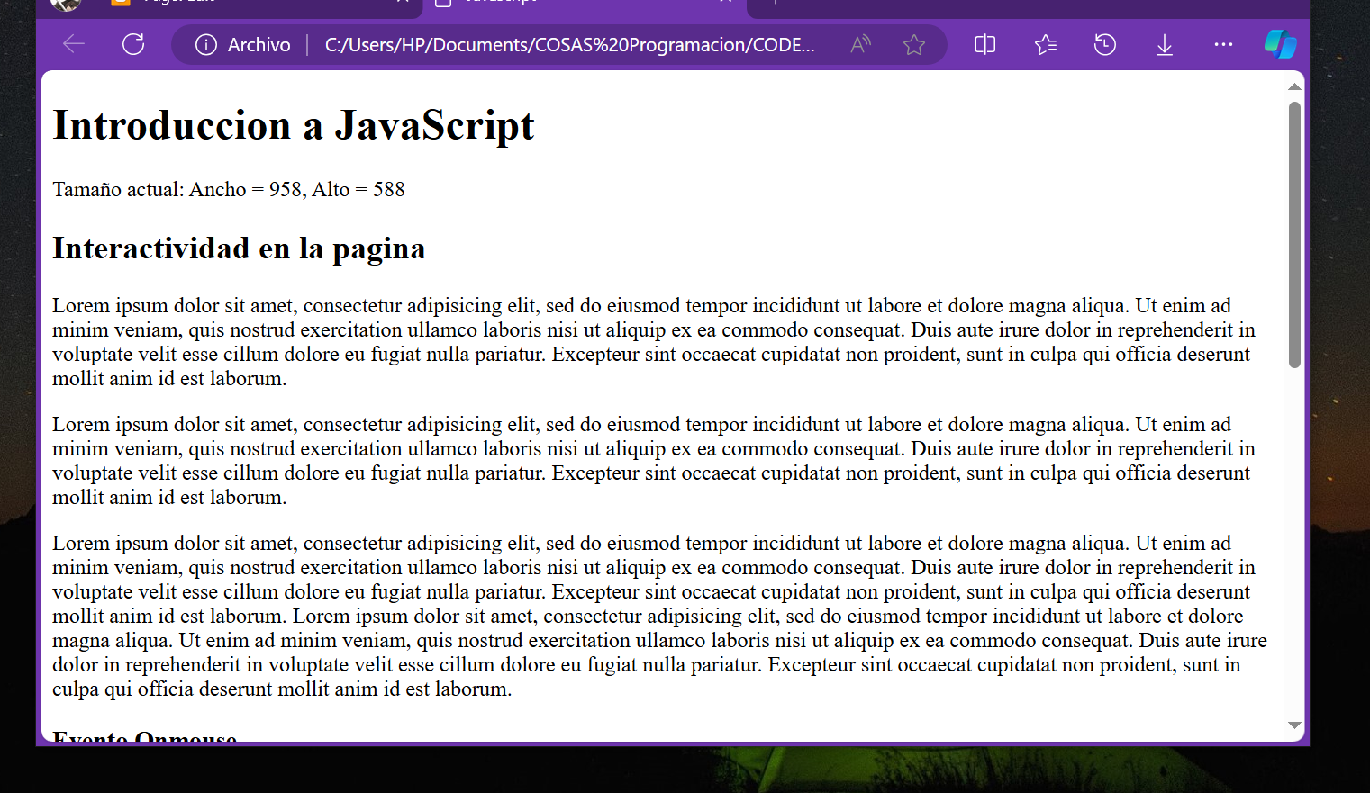Open the Copilot icon
The height and width of the screenshot is (793, 1370).
(1280, 44)
